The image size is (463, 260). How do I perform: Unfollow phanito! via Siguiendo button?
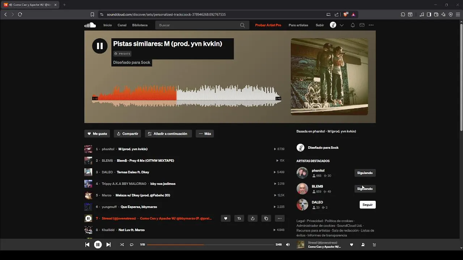(x=365, y=173)
